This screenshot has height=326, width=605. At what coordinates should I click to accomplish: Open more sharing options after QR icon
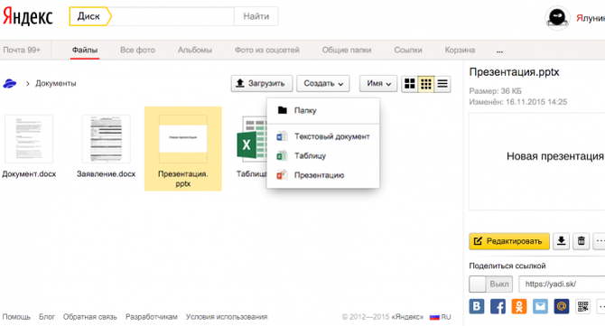click(x=600, y=307)
